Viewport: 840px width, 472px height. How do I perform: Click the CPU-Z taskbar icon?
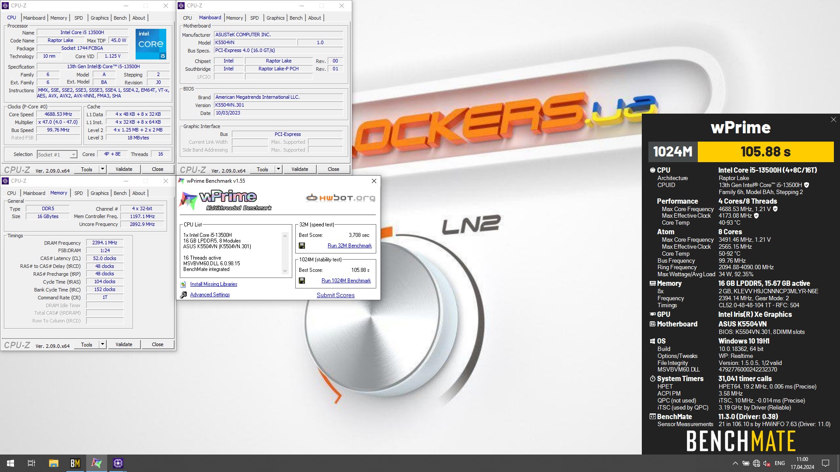(x=118, y=463)
